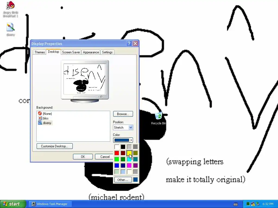
Task: Pick the dark red maroon swatch
Action: [123, 153]
